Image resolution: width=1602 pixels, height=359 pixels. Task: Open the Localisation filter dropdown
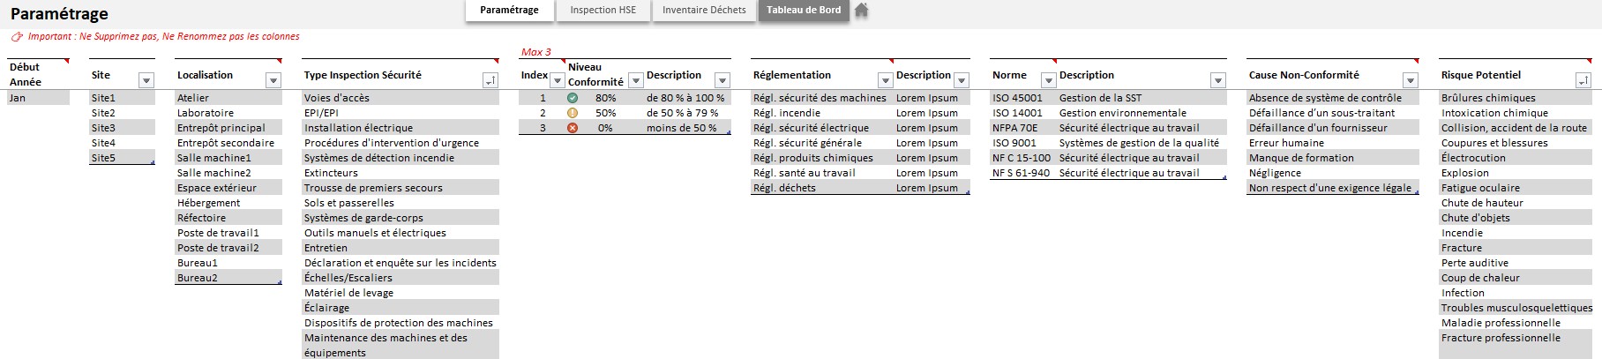273,81
